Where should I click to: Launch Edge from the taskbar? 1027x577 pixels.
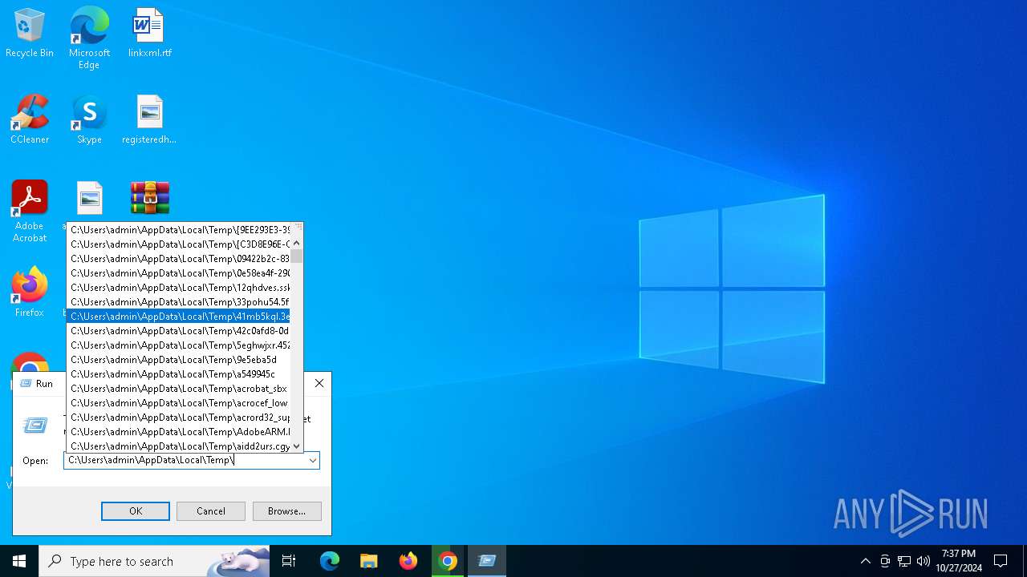point(330,561)
